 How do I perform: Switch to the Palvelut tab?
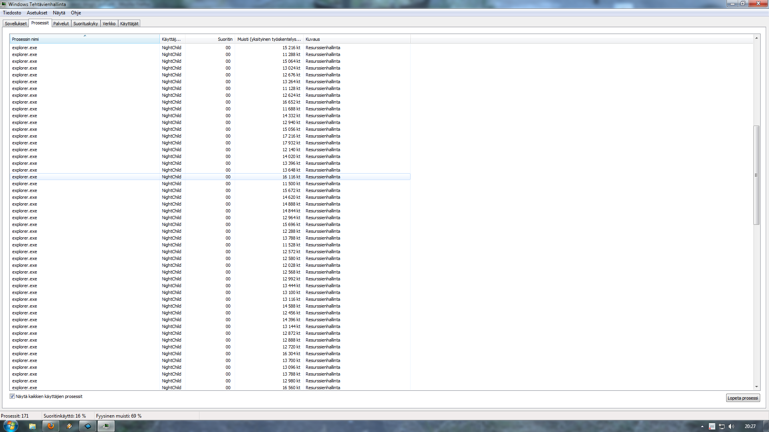pyautogui.click(x=61, y=24)
